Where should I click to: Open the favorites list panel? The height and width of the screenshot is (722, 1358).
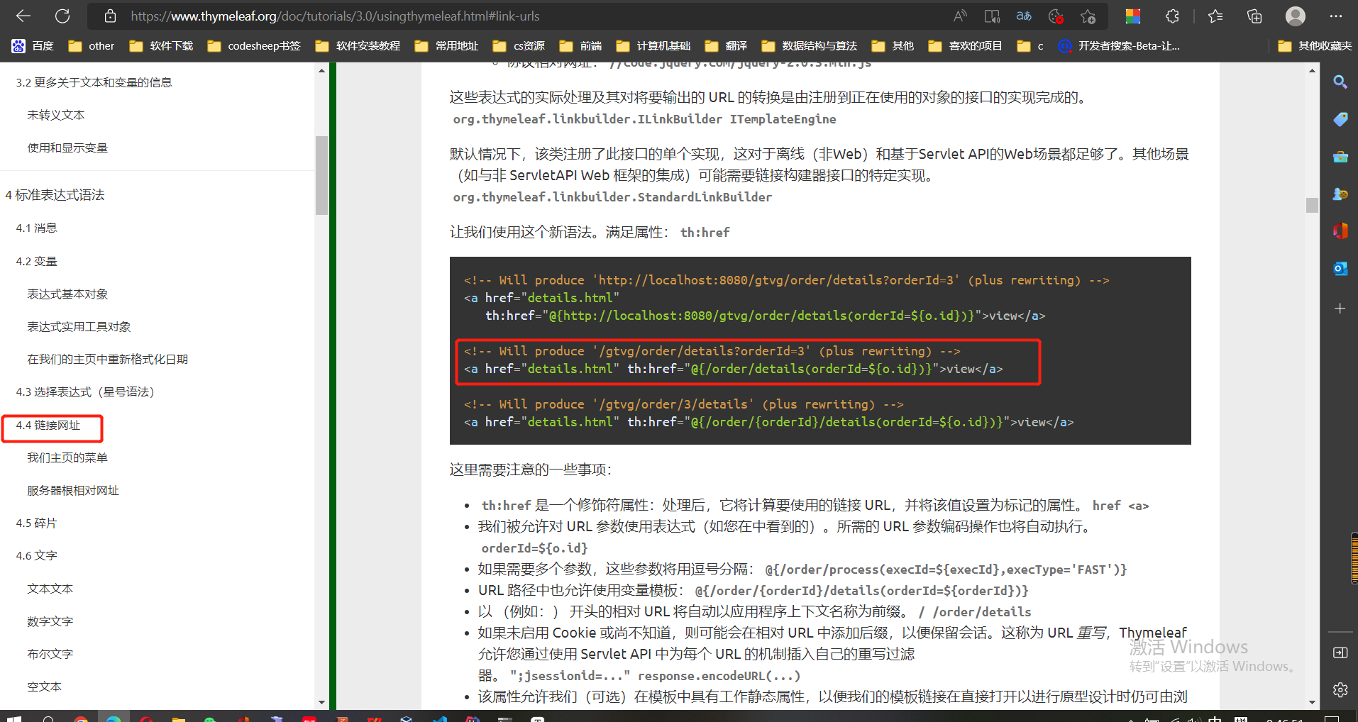[x=1215, y=16]
